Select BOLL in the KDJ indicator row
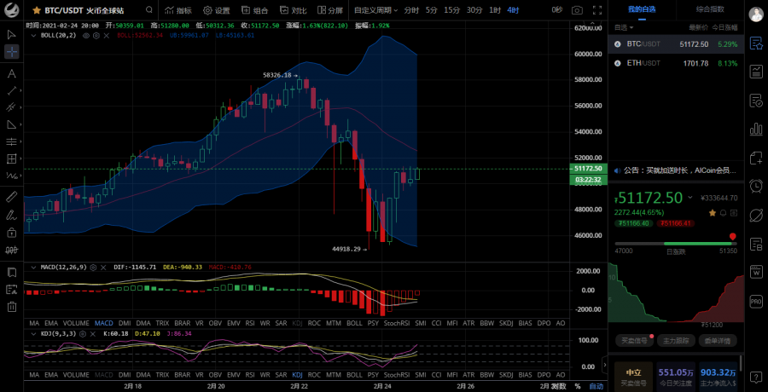The height and width of the screenshot is (392, 768). pyautogui.click(x=354, y=375)
